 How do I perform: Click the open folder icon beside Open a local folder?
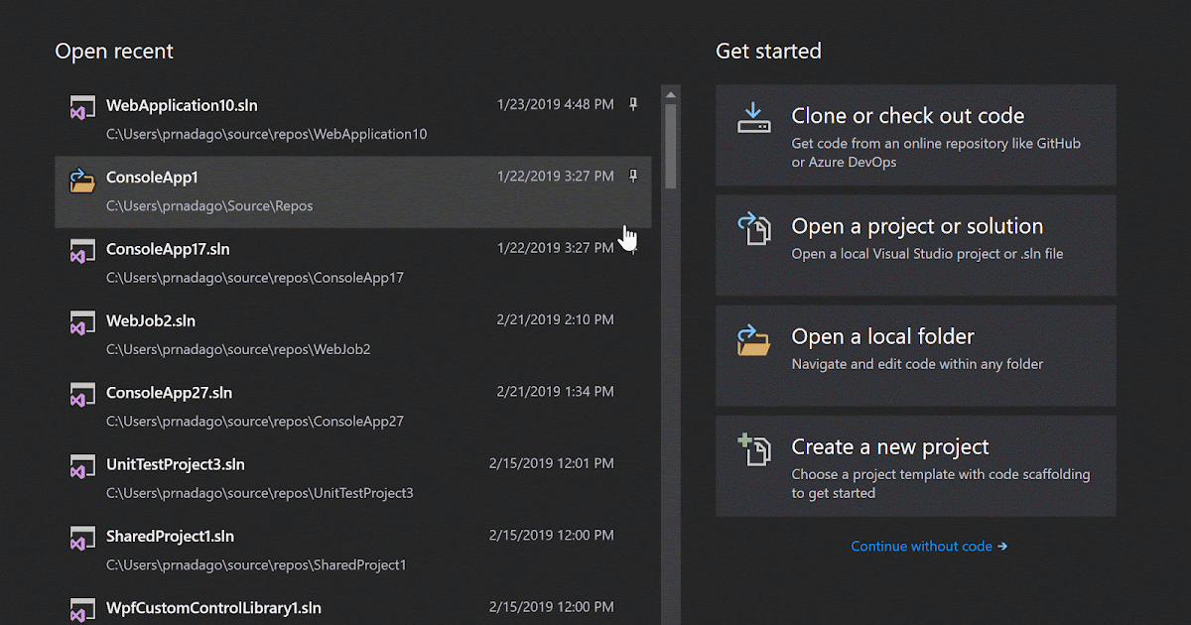point(754,339)
